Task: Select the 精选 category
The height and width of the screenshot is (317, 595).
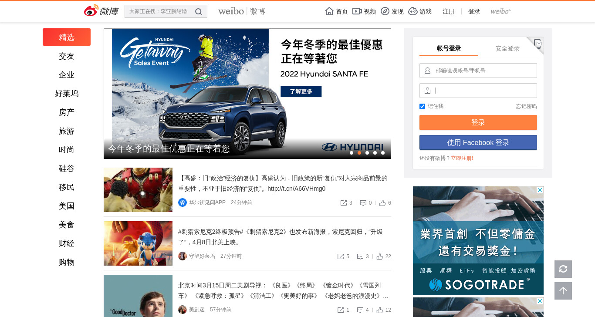Action: [67, 37]
